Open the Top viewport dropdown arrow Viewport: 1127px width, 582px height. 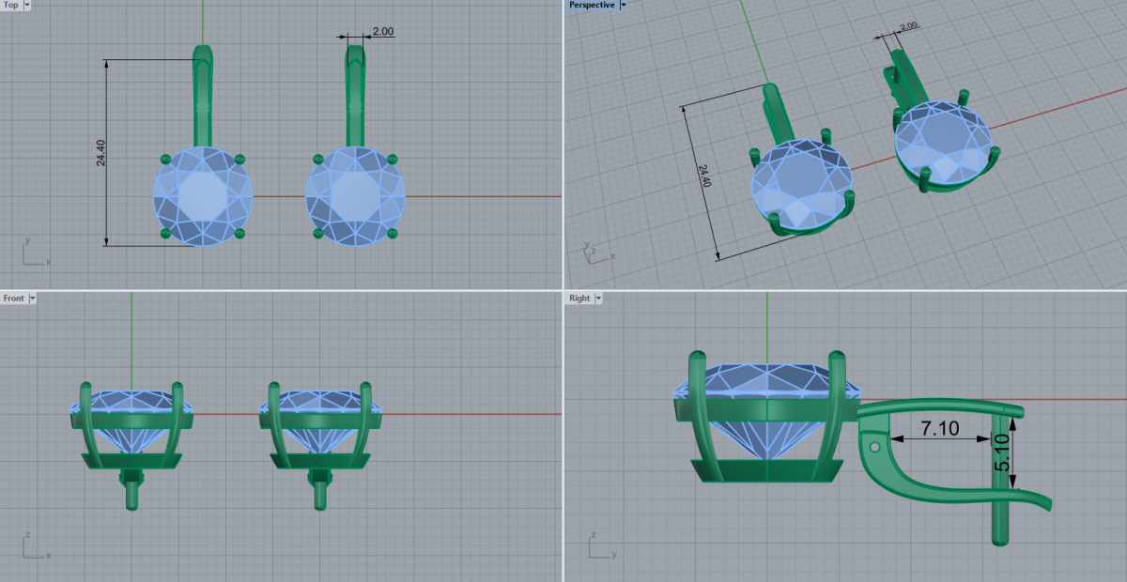(x=25, y=5)
